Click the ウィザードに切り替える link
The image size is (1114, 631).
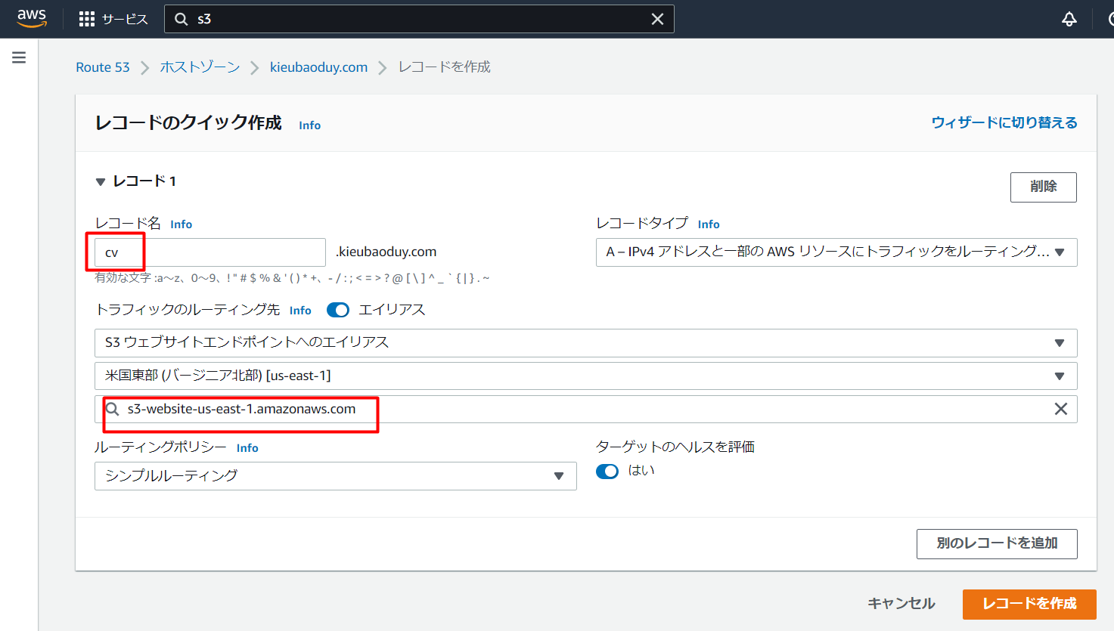coord(1004,121)
